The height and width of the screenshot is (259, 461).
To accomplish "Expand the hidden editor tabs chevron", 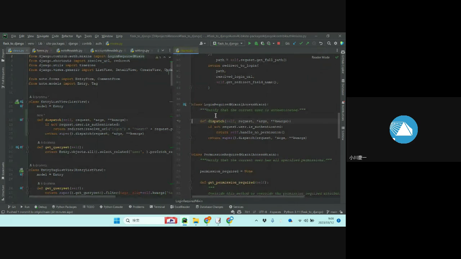I will point(163,50).
